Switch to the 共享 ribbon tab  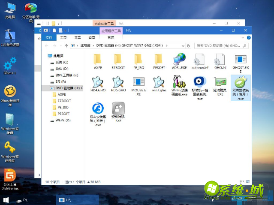[78, 38]
